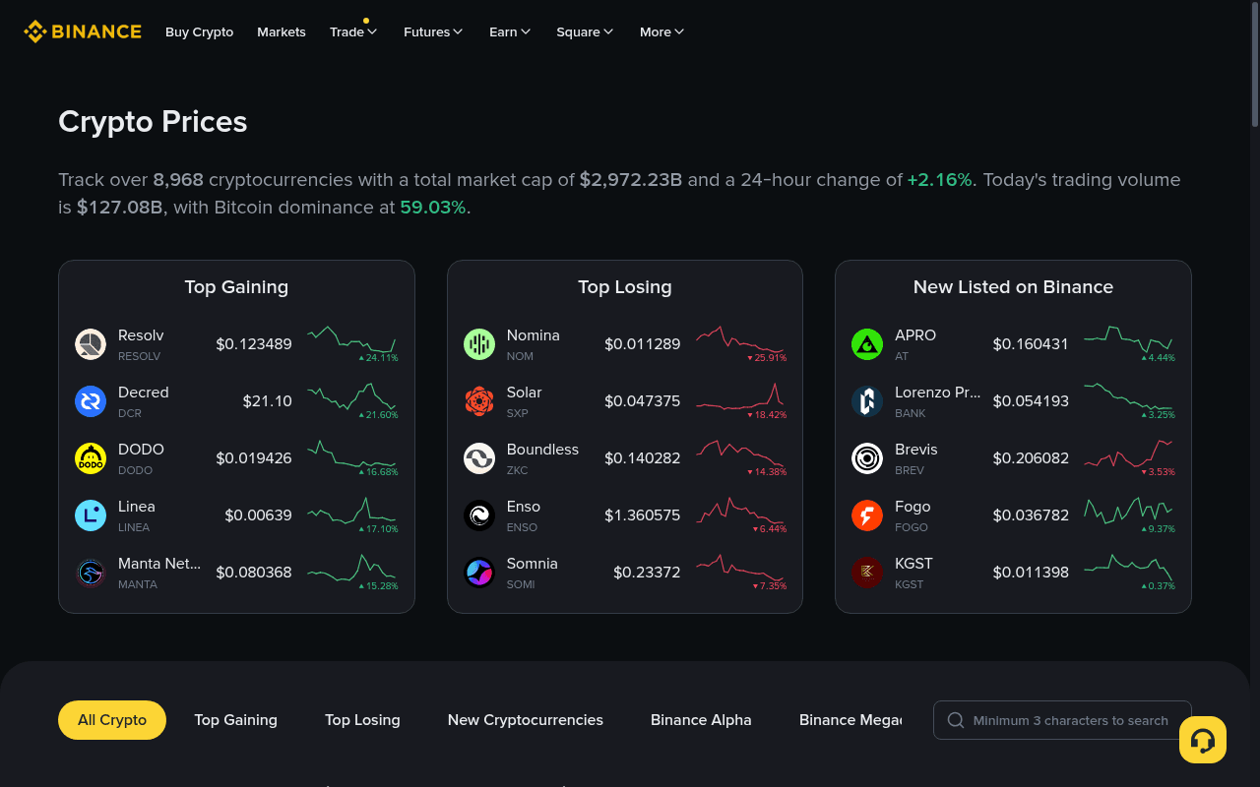Select the All Crypto tab

(112, 720)
